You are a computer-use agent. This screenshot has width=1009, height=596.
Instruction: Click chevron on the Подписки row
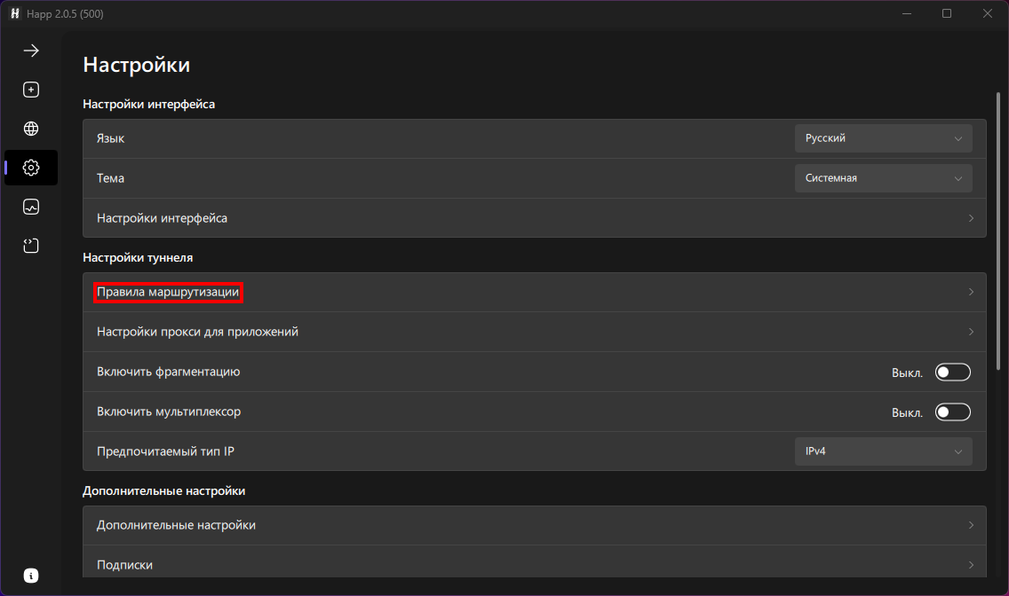[971, 565]
